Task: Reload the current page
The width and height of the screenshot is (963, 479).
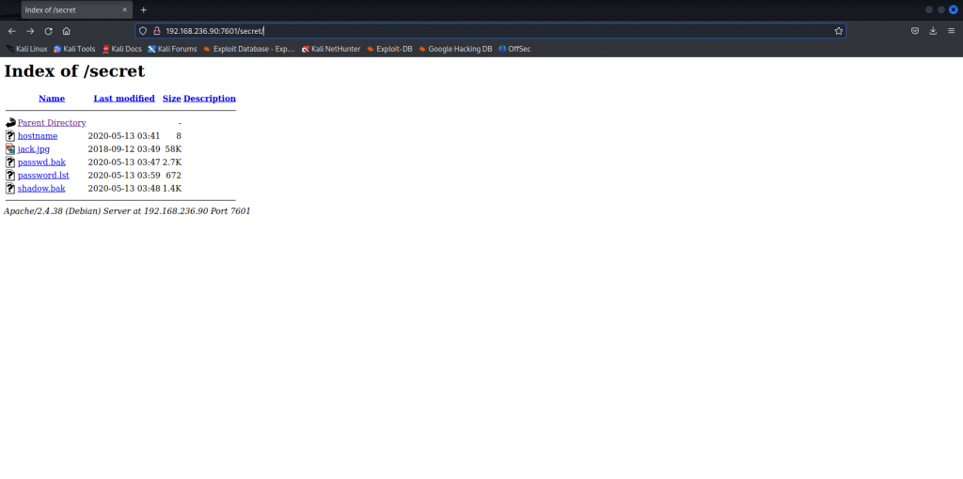Action: point(49,31)
